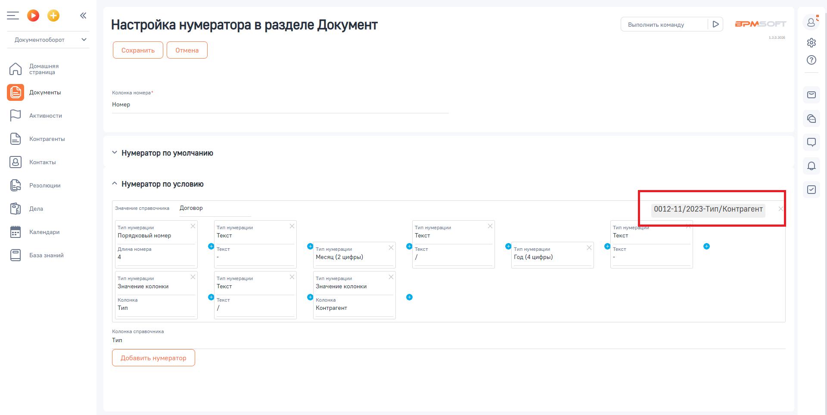Add block before Год (4 цифры) with plus

[x=508, y=247]
